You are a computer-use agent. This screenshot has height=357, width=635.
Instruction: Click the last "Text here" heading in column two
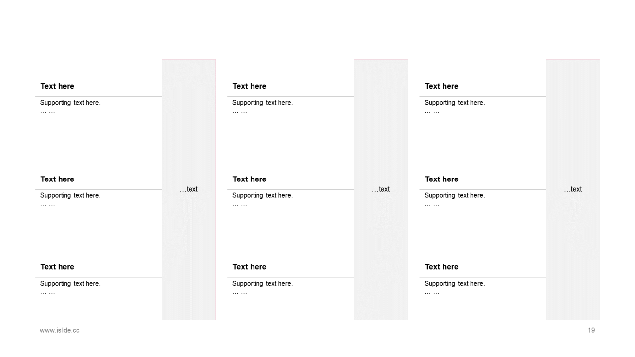coord(250,267)
